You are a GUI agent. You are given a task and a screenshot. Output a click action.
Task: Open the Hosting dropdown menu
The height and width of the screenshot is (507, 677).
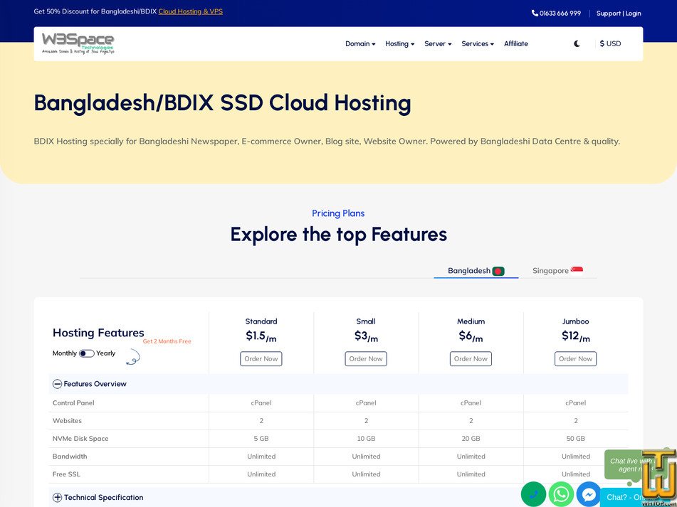pos(400,43)
